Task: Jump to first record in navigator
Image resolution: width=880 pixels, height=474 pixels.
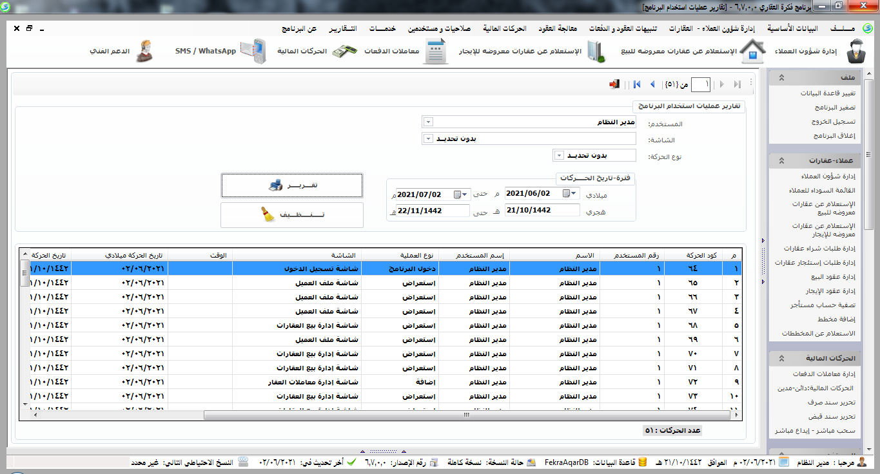Action: click(637, 84)
